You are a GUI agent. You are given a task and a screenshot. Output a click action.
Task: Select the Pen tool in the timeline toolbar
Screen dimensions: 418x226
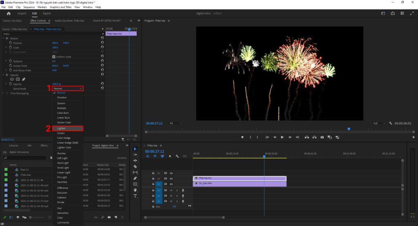click(x=136, y=178)
